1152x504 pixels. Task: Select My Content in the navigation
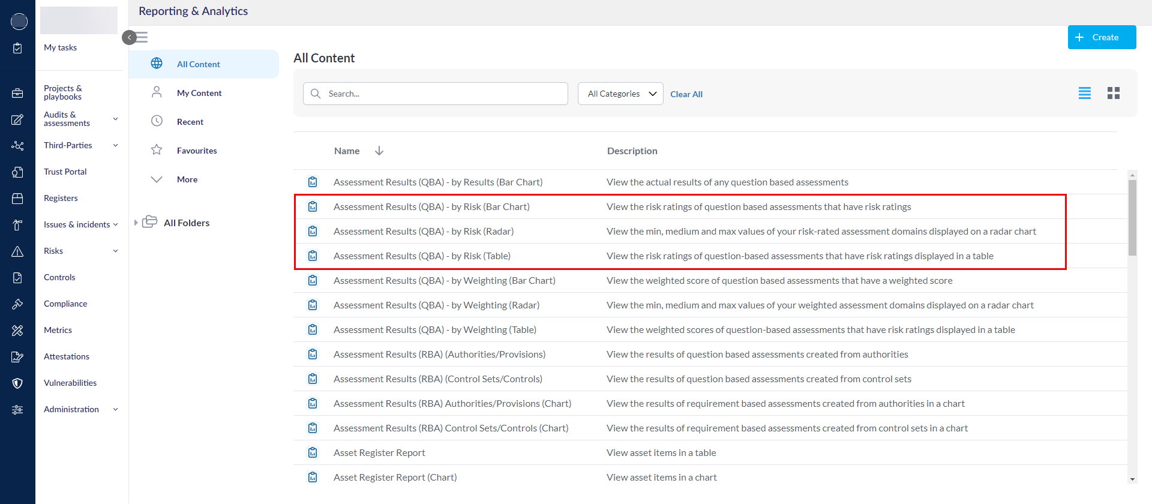click(x=199, y=93)
